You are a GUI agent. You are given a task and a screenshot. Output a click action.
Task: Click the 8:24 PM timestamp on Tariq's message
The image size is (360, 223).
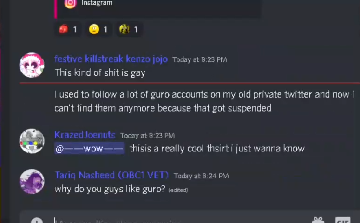tap(201, 176)
